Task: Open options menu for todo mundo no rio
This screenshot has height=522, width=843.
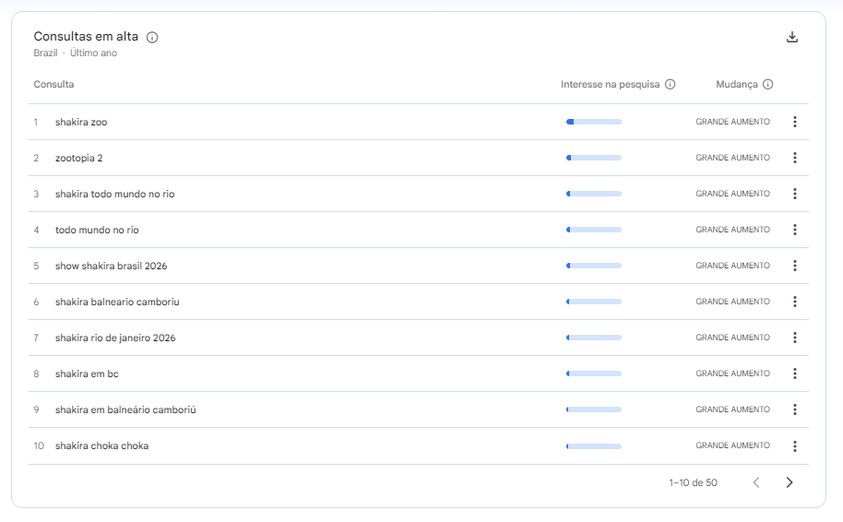Action: point(794,230)
